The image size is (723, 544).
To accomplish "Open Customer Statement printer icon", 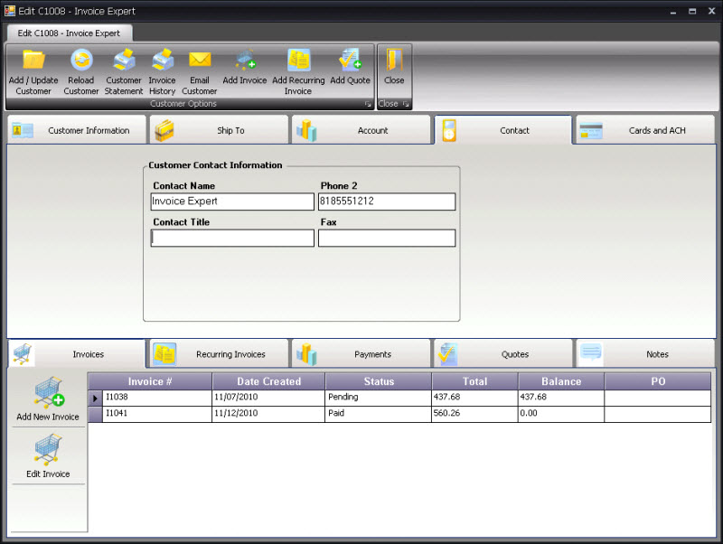I will [124, 60].
